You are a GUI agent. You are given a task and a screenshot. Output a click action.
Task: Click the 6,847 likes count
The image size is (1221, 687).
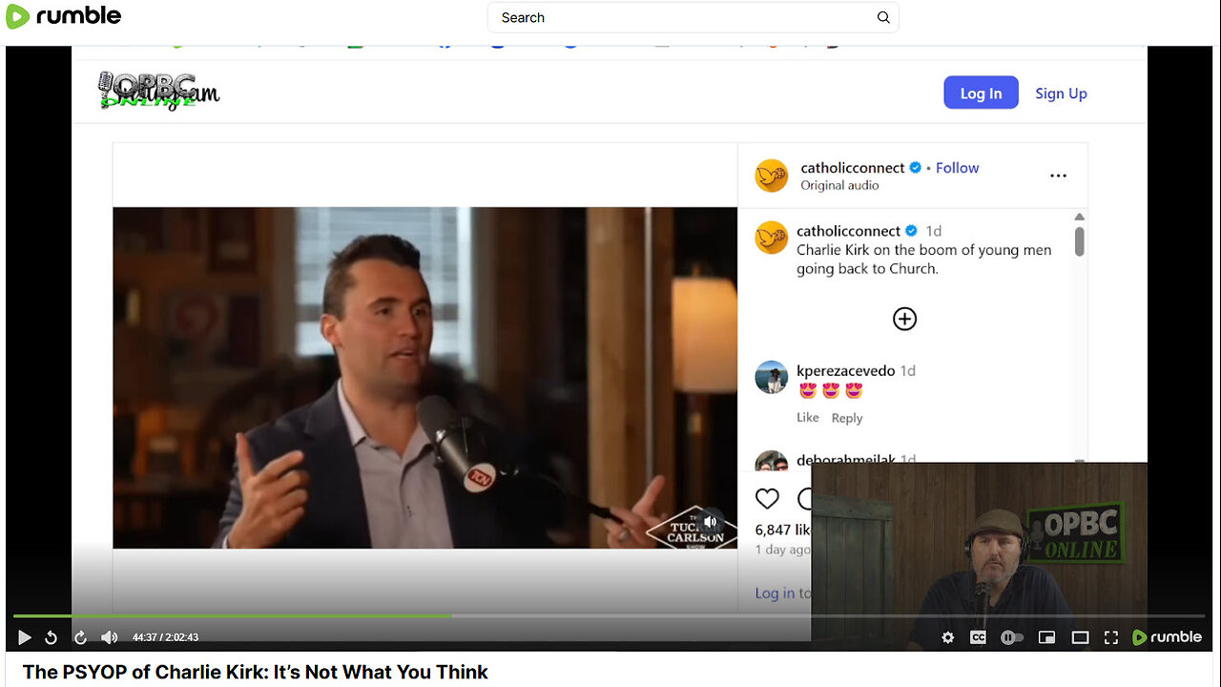pyautogui.click(x=782, y=530)
